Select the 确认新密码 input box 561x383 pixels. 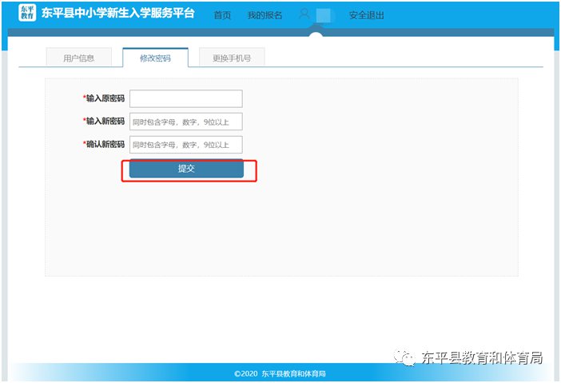(x=185, y=145)
